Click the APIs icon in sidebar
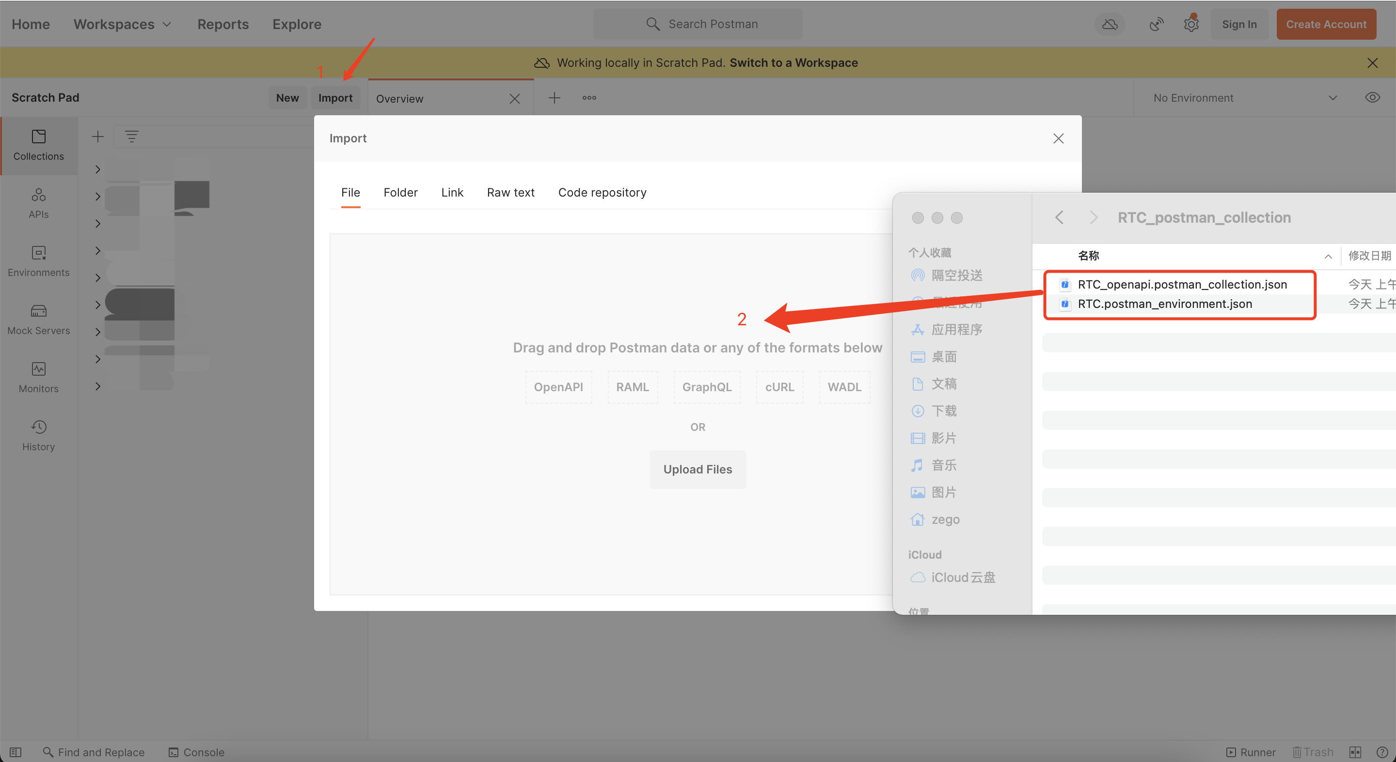1396x762 pixels. [38, 203]
